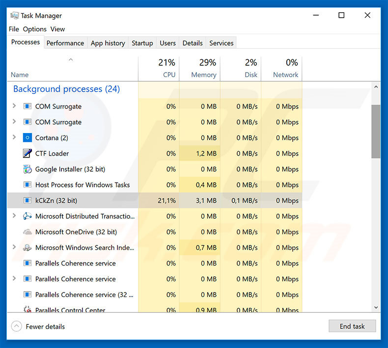The width and height of the screenshot is (388, 348).
Task: Click the Fewer details label
Action: click(45, 326)
